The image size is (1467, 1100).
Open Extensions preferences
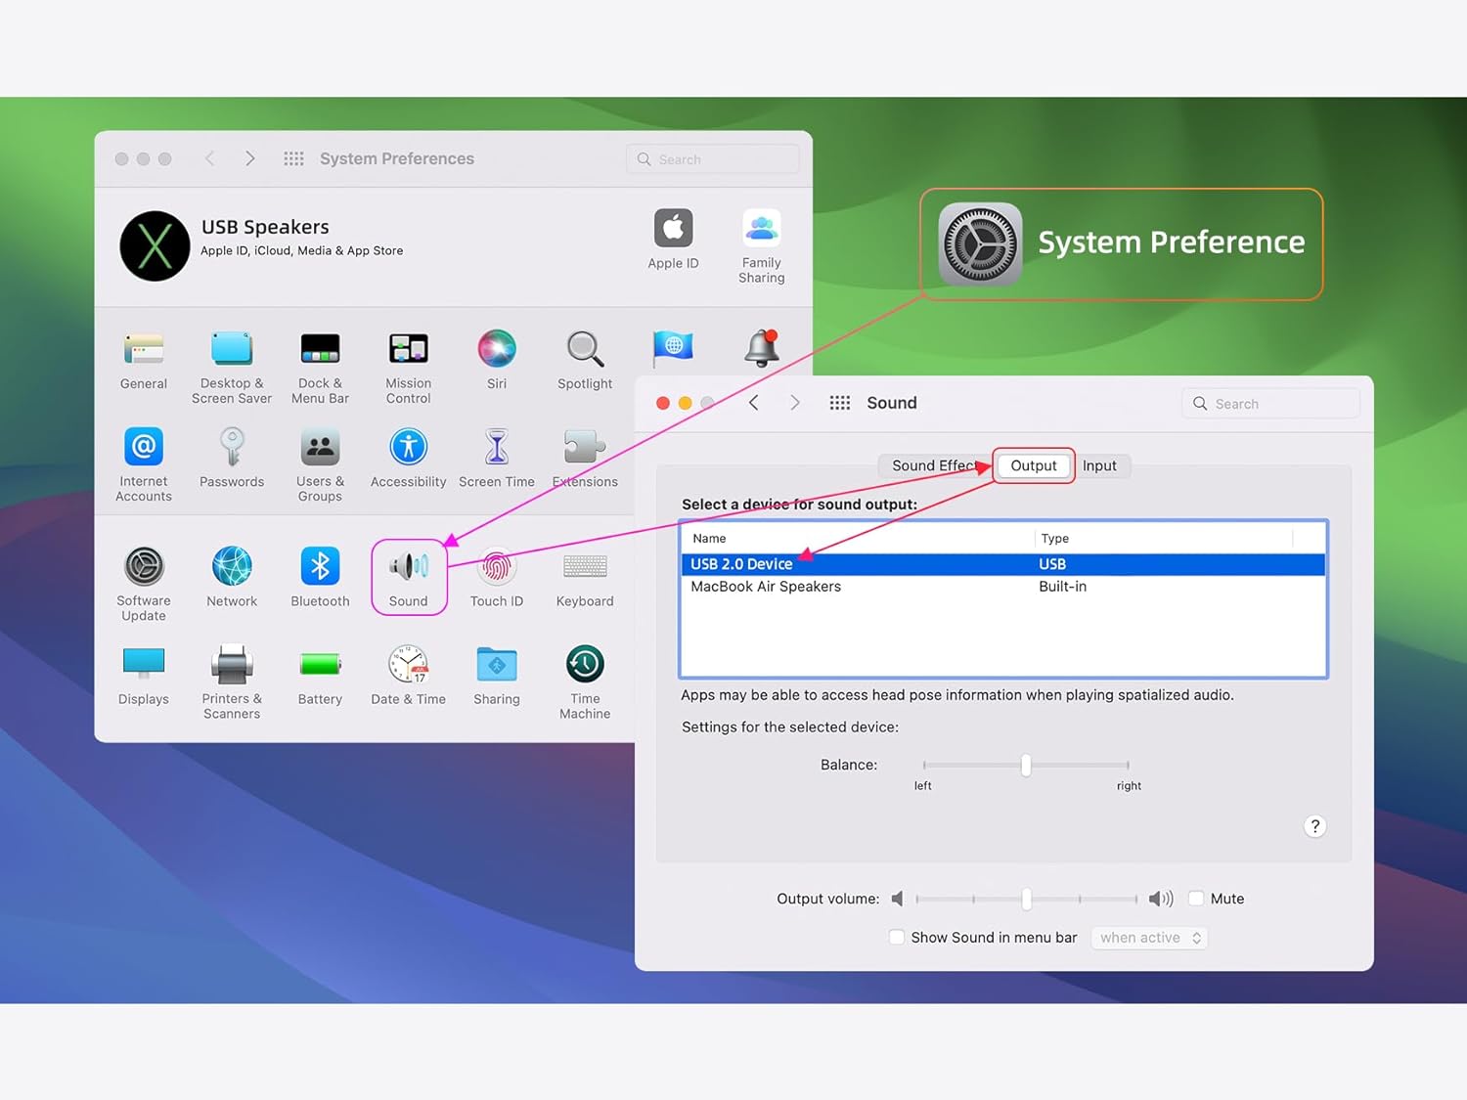click(x=585, y=458)
